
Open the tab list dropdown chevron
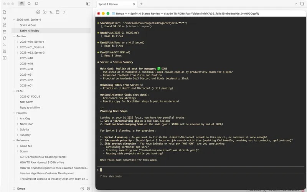(295, 4)
